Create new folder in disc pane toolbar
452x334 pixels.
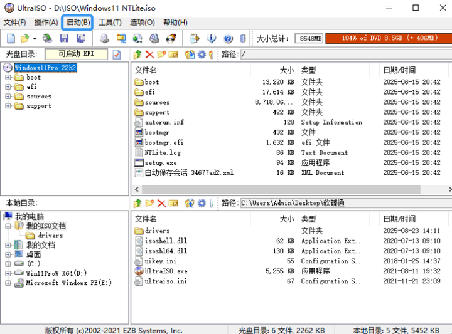(161, 54)
